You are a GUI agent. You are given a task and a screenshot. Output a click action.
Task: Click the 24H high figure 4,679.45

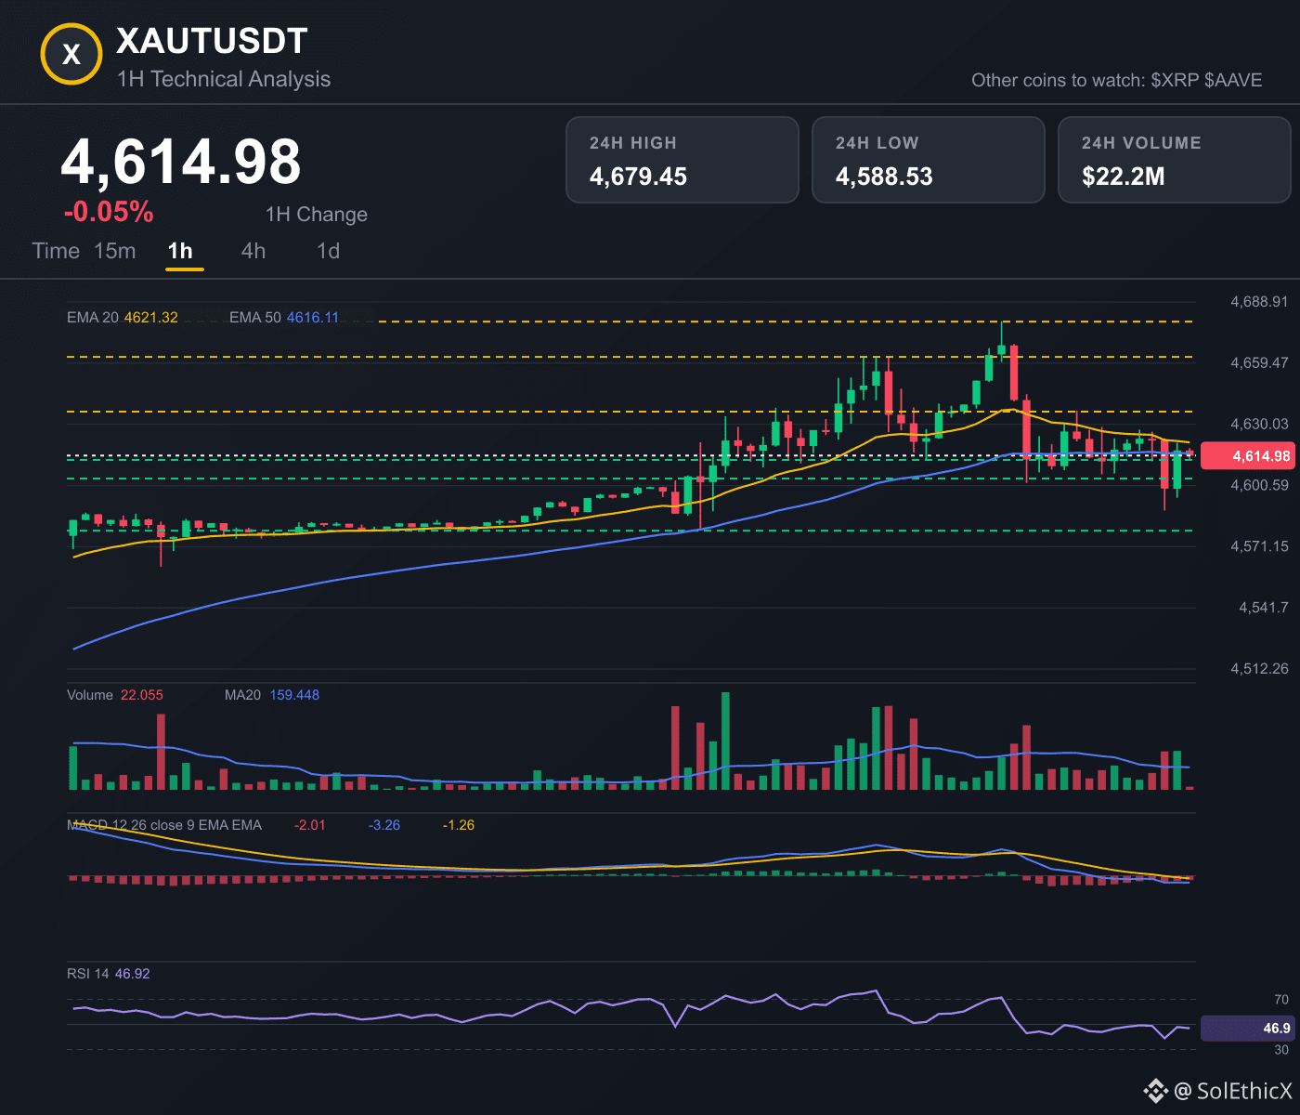[x=639, y=177]
